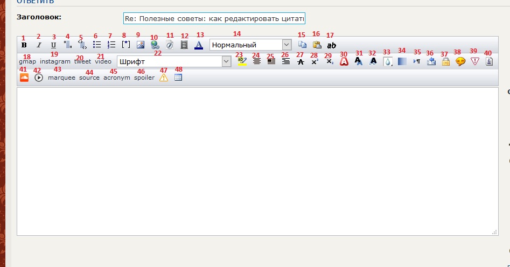Click the instagram embed button
Image resolution: width=510 pixels, height=267 pixels.
click(55, 61)
